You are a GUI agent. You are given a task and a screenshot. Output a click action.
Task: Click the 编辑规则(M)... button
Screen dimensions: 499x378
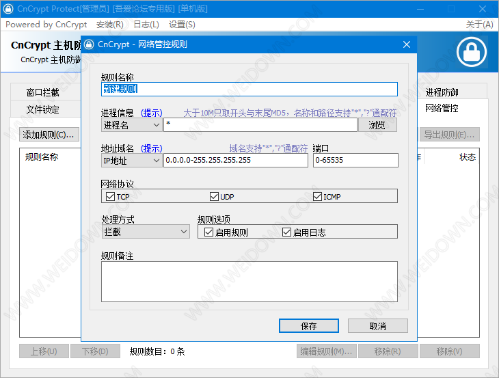tap(327, 351)
